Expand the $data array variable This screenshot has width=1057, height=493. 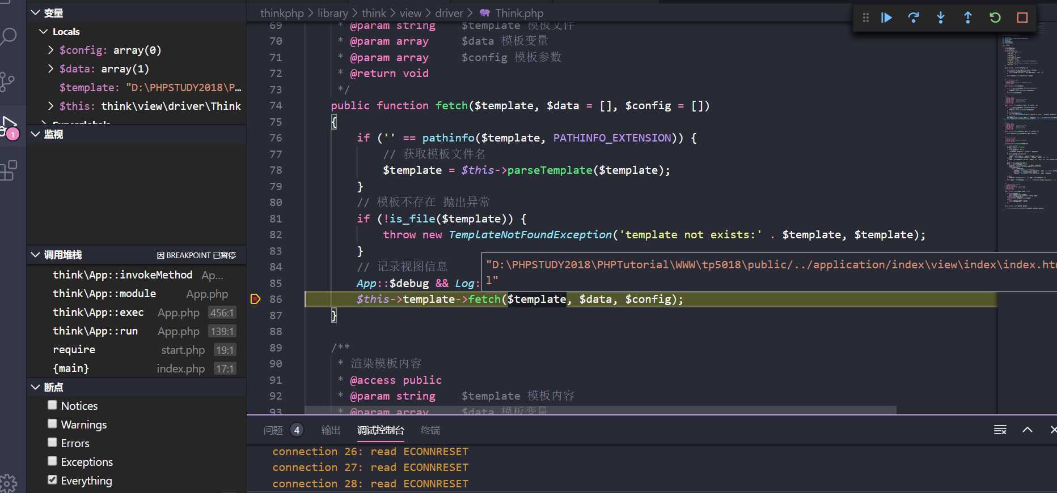tap(51, 68)
